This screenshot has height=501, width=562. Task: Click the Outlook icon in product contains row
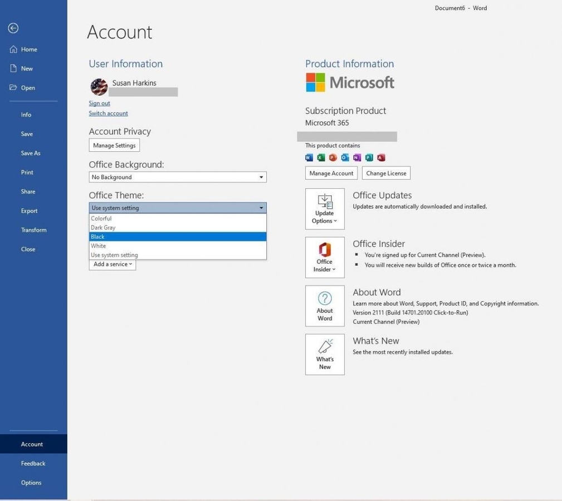(345, 157)
